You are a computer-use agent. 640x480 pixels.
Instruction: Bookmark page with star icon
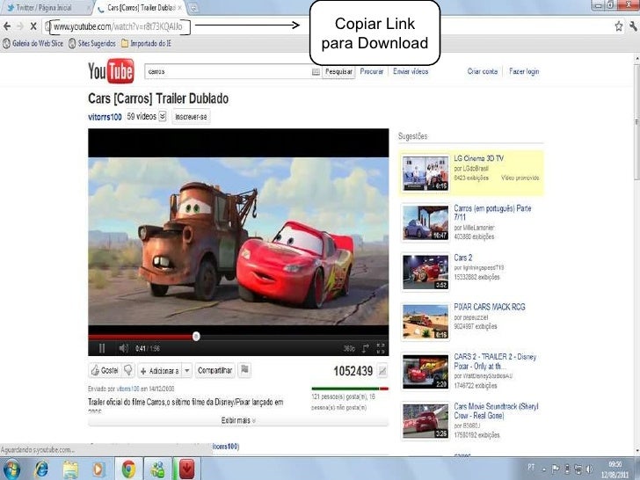point(619,26)
